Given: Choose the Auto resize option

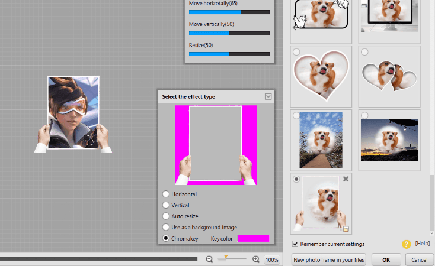Looking at the screenshot, I should pos(165,216).
